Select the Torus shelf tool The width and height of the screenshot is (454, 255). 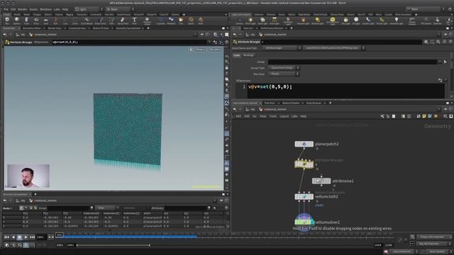36,21
